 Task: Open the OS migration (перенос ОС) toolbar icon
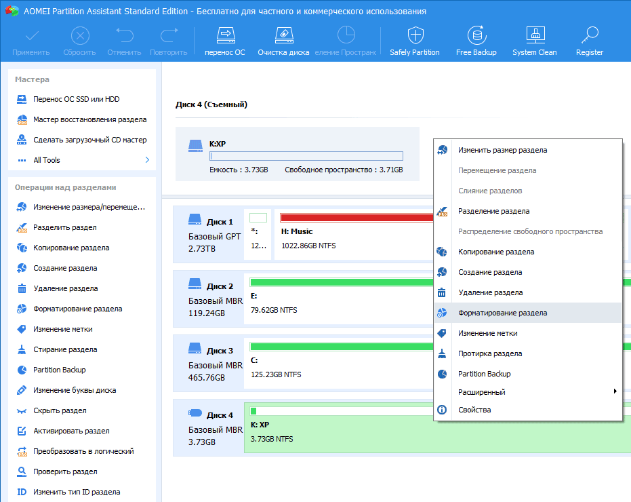click(x=225, y=35)
